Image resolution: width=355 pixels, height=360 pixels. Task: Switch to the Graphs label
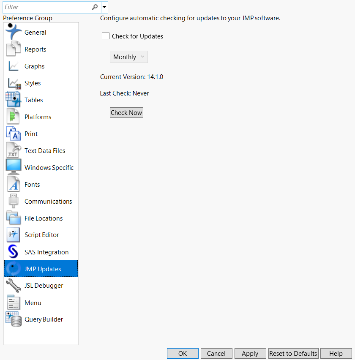[x=35, y=66]
